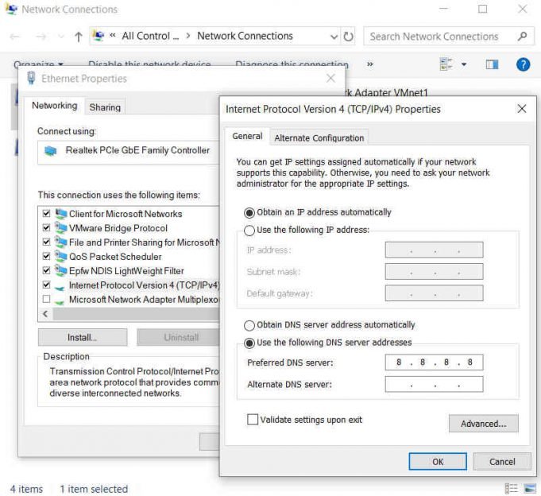The width and height of the screenshot is (541, 496).
Task: Click the change view icon
Action: point(446,64)
